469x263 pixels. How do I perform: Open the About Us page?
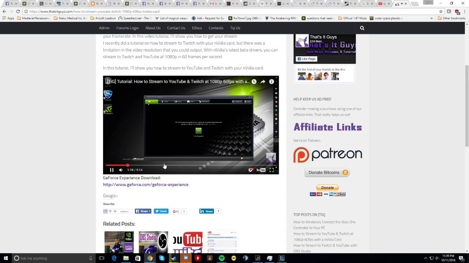[x=153, y=28]
